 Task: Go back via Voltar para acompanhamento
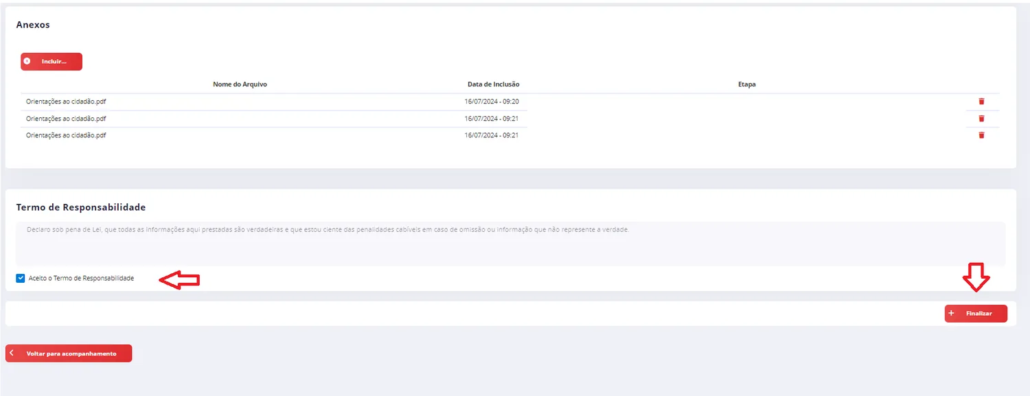tap(69, 353)
